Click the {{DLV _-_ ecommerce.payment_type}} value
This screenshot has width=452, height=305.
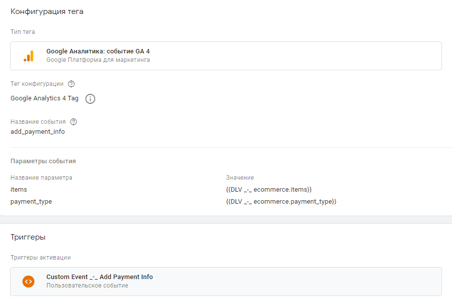tap(281, 202)
